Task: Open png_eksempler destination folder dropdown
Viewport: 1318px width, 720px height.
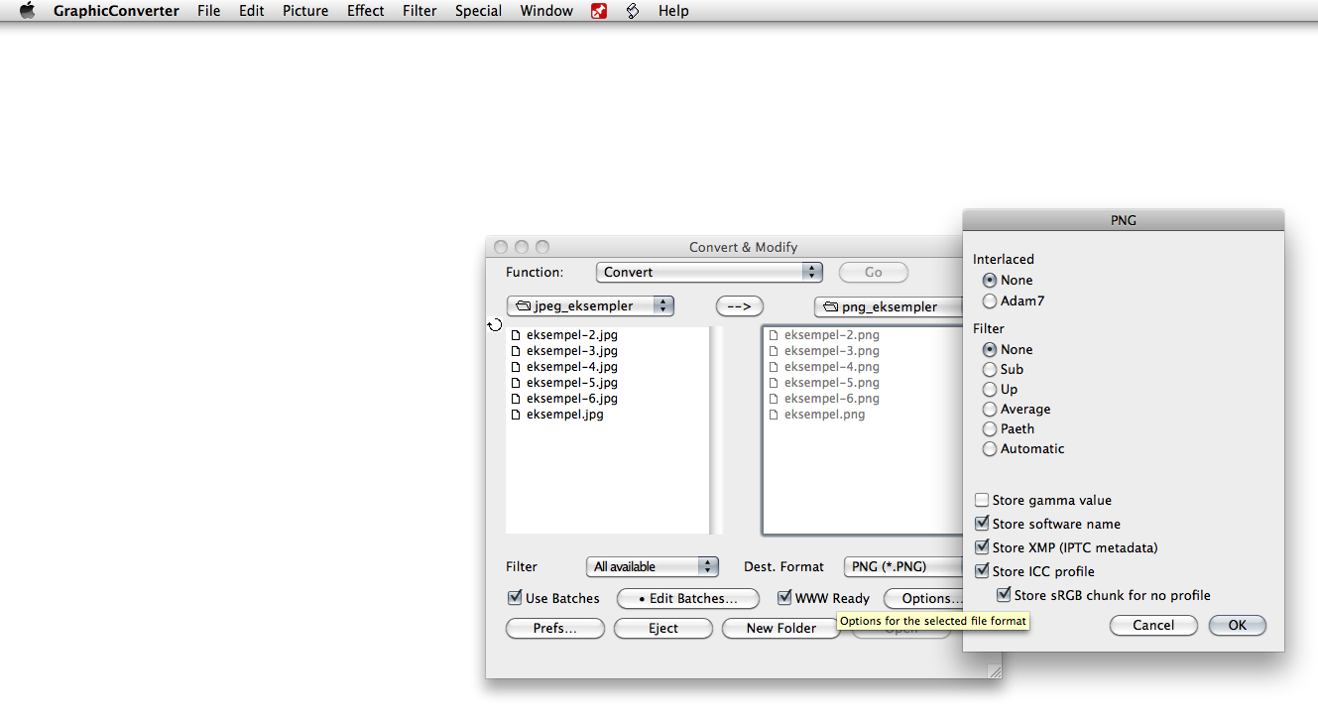Action: [889, 306]
